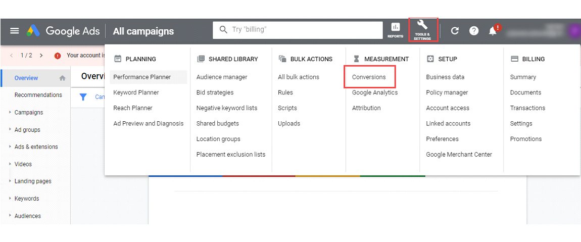Go to next notification arrow
This screenshot has height=242, width=581.
pos(41,56)
